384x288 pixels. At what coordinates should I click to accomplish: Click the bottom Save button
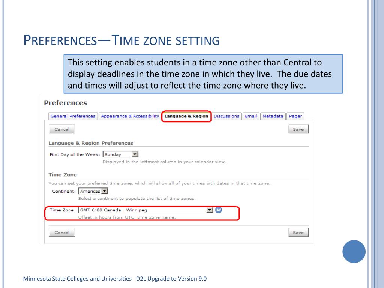298,232
